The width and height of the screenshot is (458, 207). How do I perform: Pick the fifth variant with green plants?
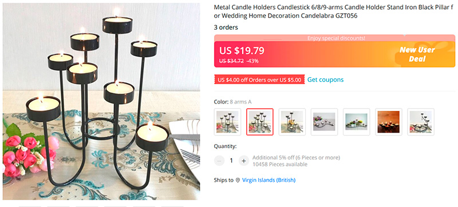pos(356,122)
